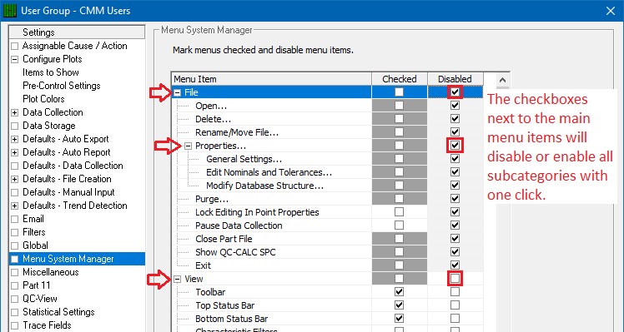624x332 pixels.
Task: Expand Defaults - Auto Export settings
Action: pyautogui.click(x=15, y=139)
